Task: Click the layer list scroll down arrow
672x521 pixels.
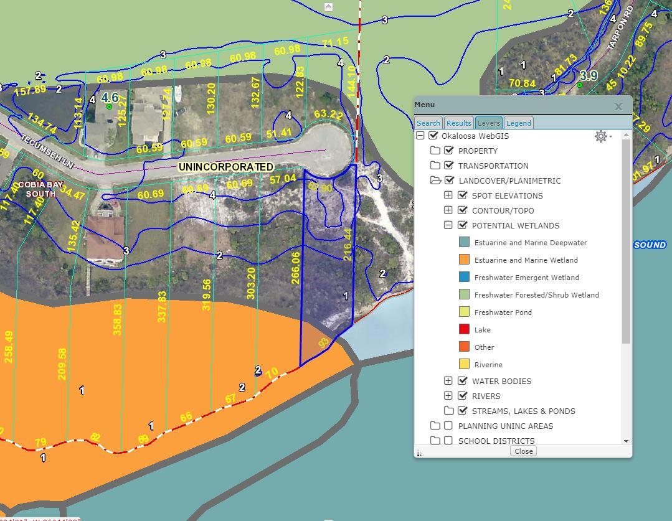Action: pyautogui.click(x=626, y=441)
